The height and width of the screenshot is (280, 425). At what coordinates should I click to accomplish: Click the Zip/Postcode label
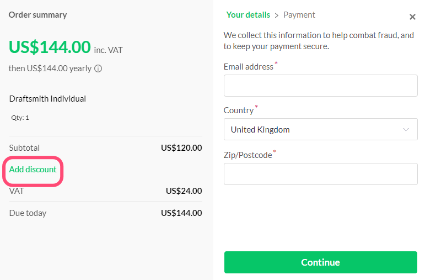(x=248, y=155)
